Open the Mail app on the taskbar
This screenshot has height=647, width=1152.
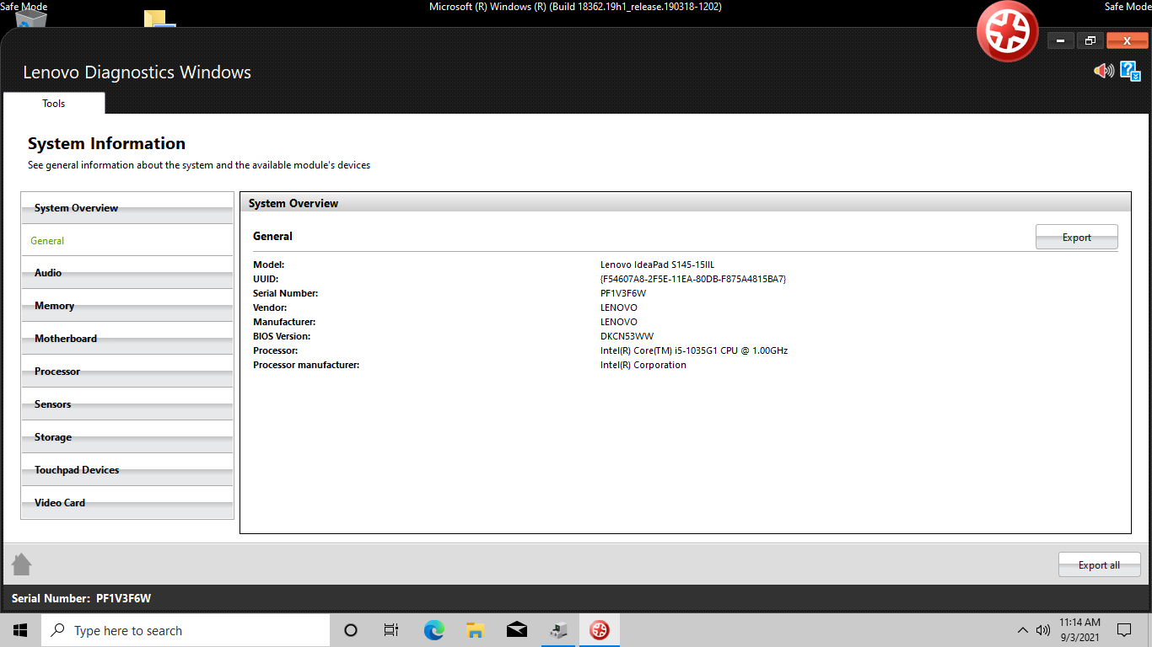517,630
